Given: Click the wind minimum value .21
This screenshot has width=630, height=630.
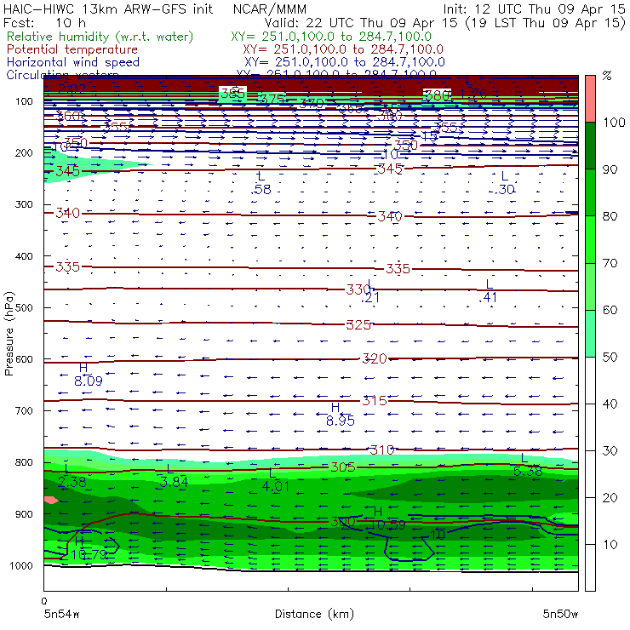Looking at the screenshot, I should [x=370, y=297].
